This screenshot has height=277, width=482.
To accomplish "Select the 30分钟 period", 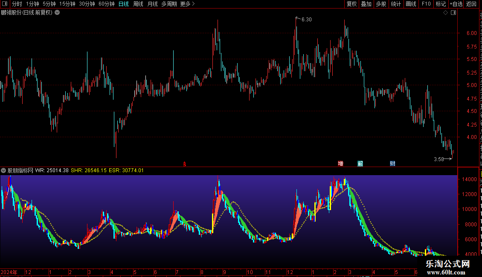I will (87, 4).
